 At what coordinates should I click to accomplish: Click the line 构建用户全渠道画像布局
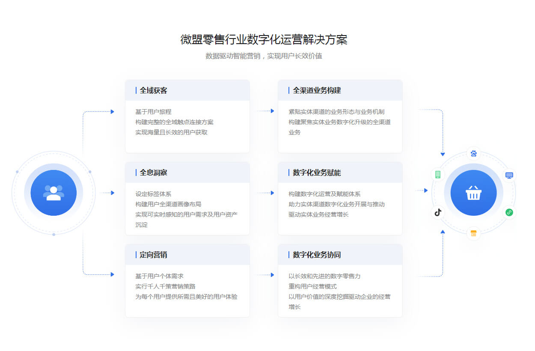(168, 204)
